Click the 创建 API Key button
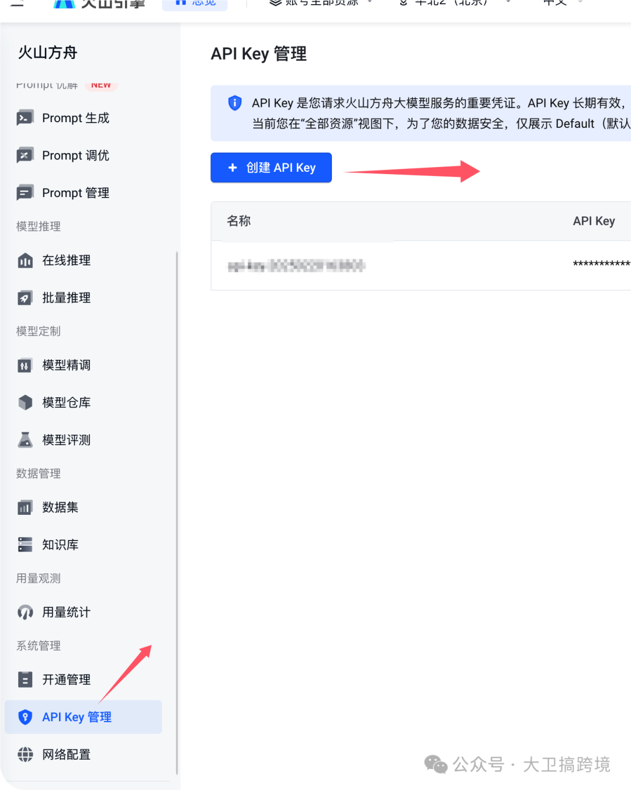 click(271, 167)
